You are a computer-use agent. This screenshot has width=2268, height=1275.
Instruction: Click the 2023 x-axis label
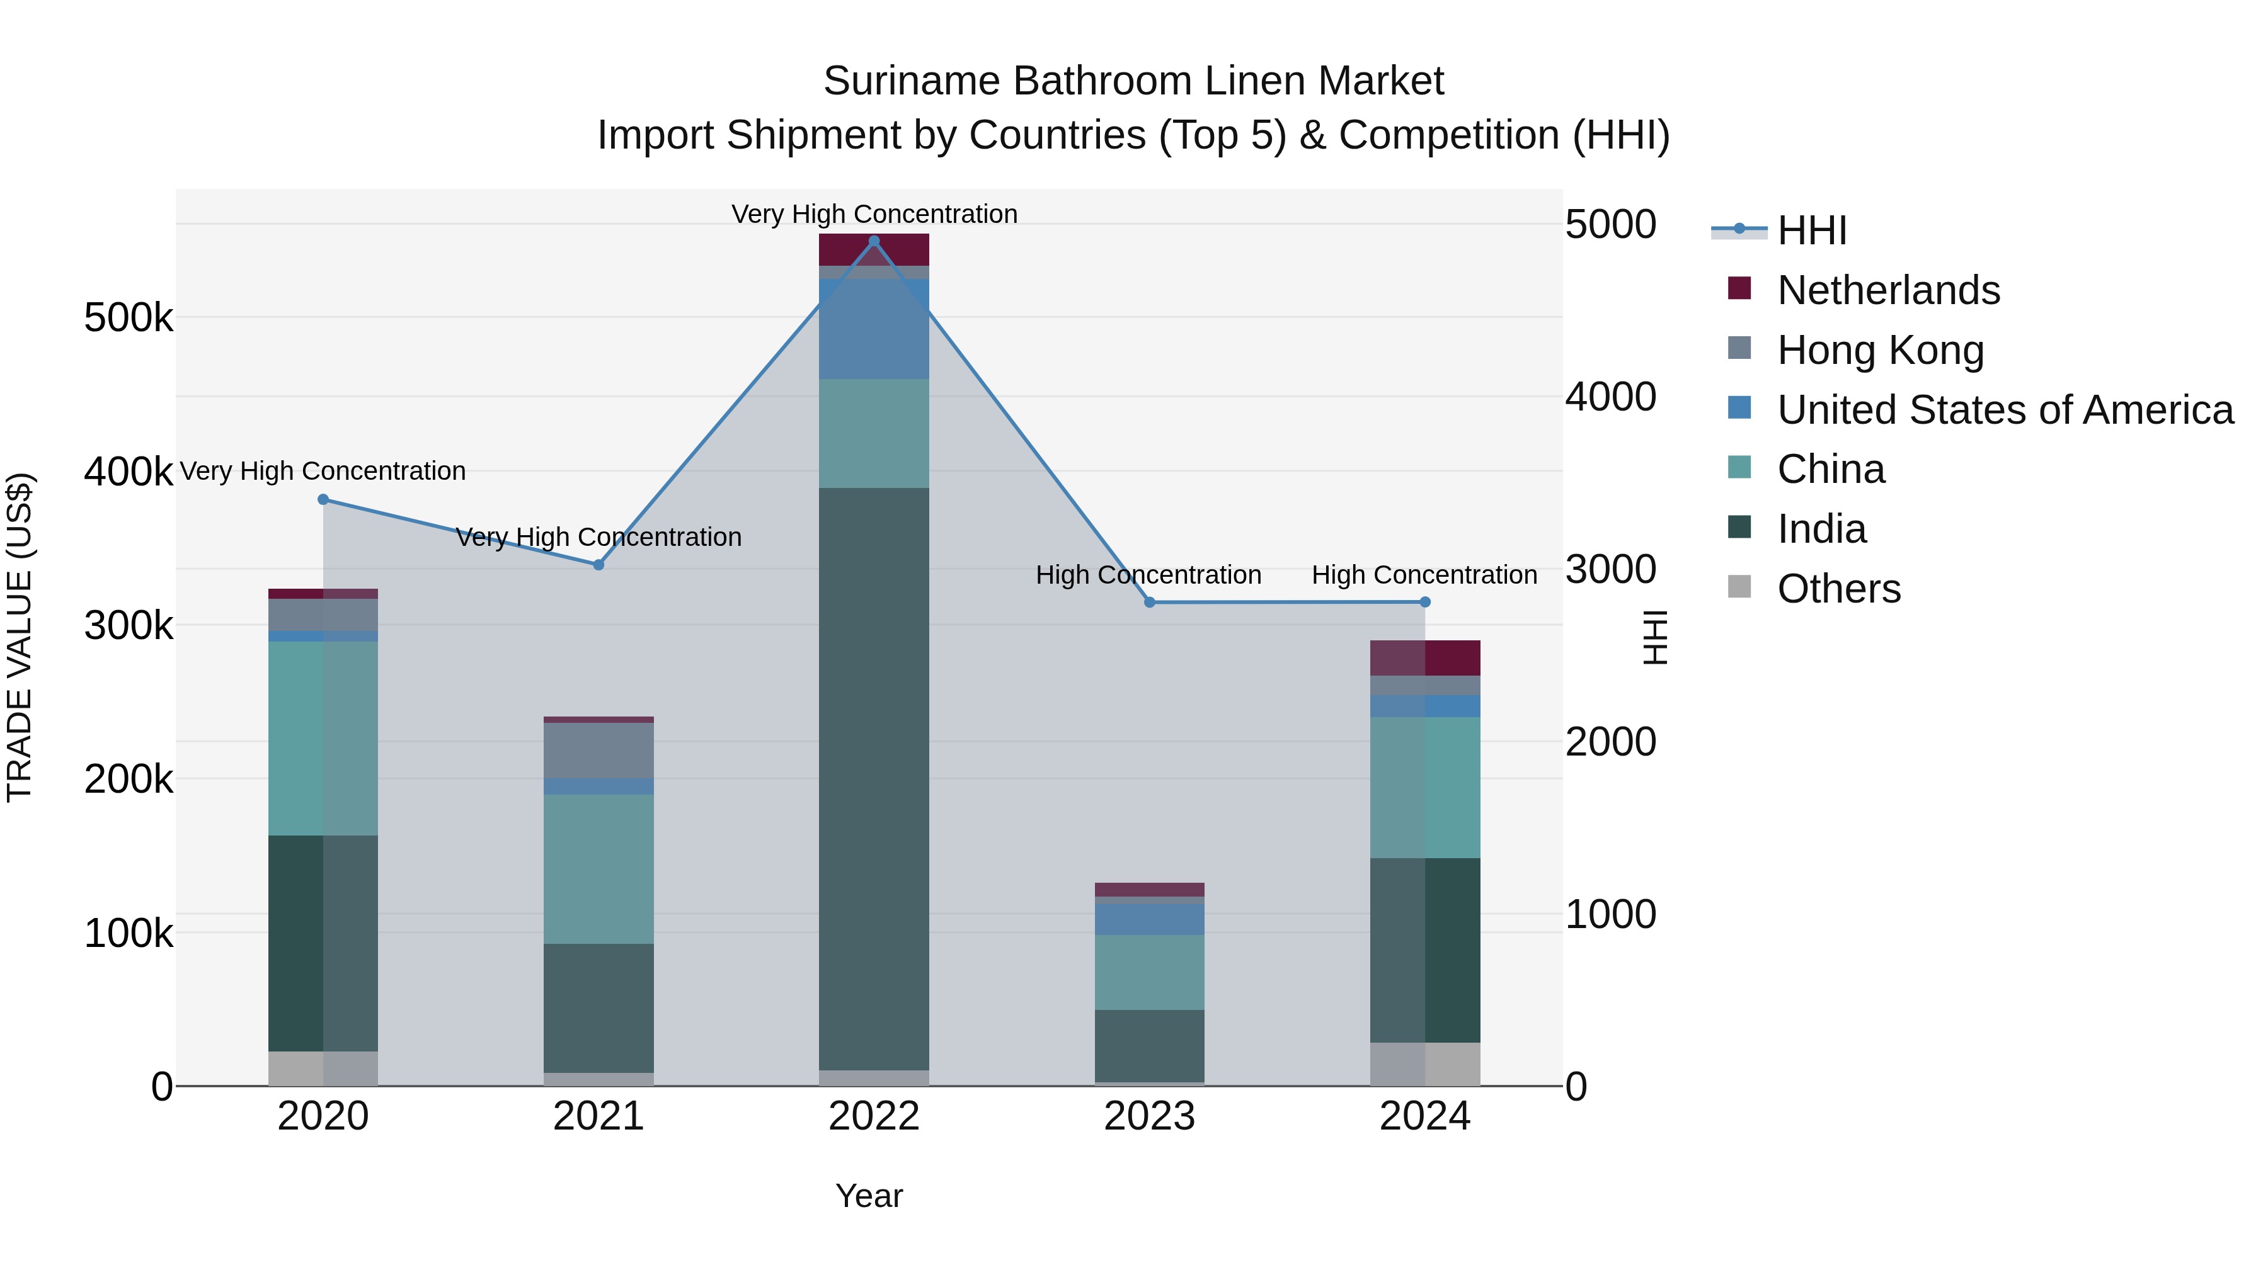pos(1150,1116)
